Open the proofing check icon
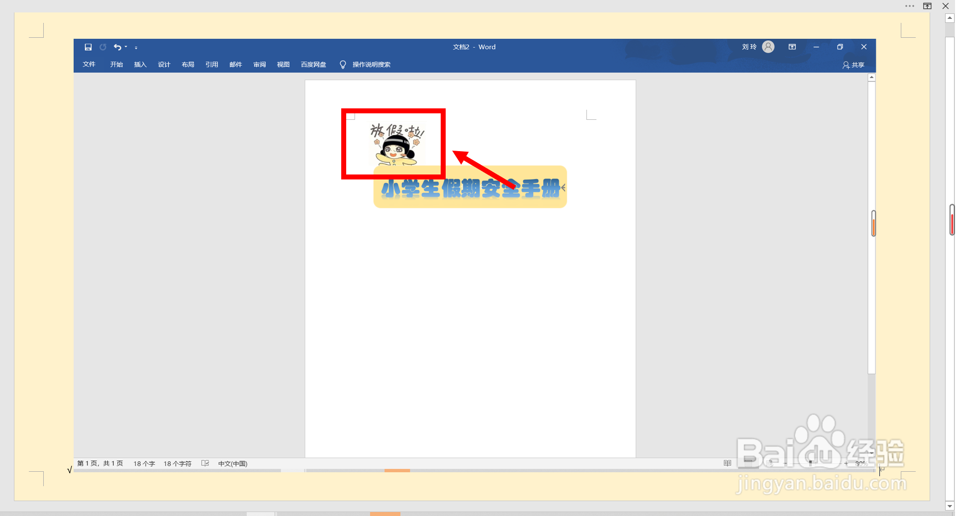 [x=205, y=463]
